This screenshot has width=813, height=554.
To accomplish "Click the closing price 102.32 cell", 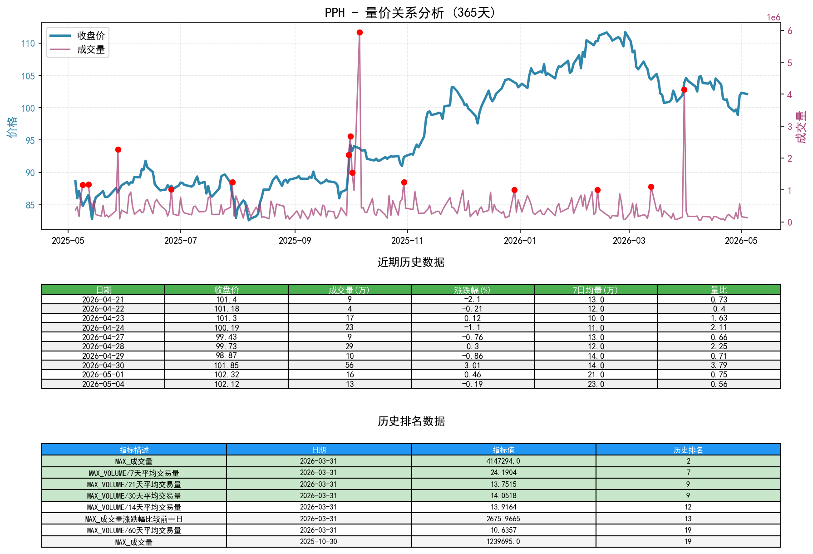I will 227,375.
